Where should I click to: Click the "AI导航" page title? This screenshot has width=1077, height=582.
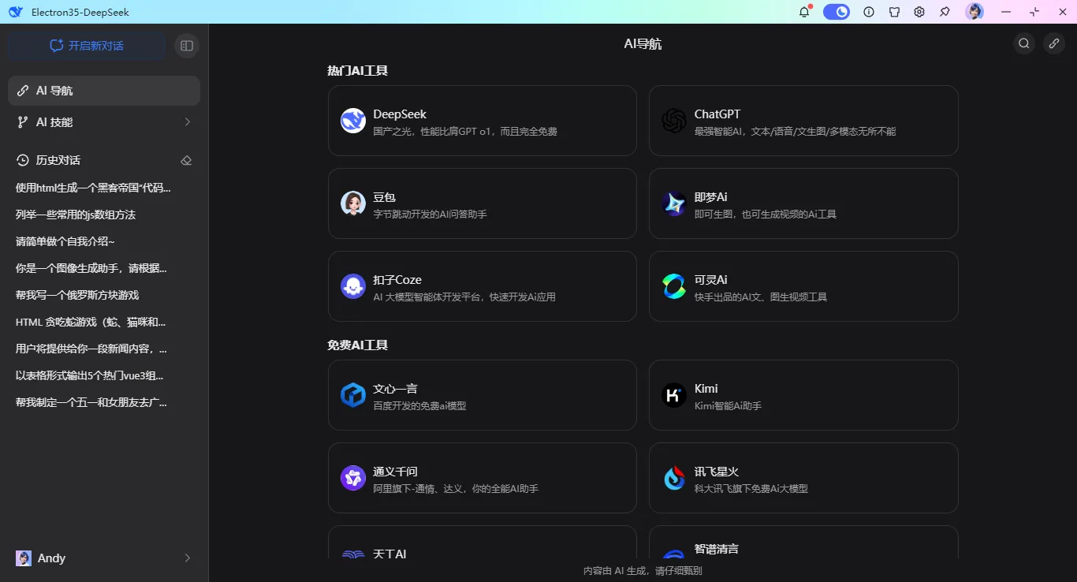pyautogui.click(x=643, y=44)
